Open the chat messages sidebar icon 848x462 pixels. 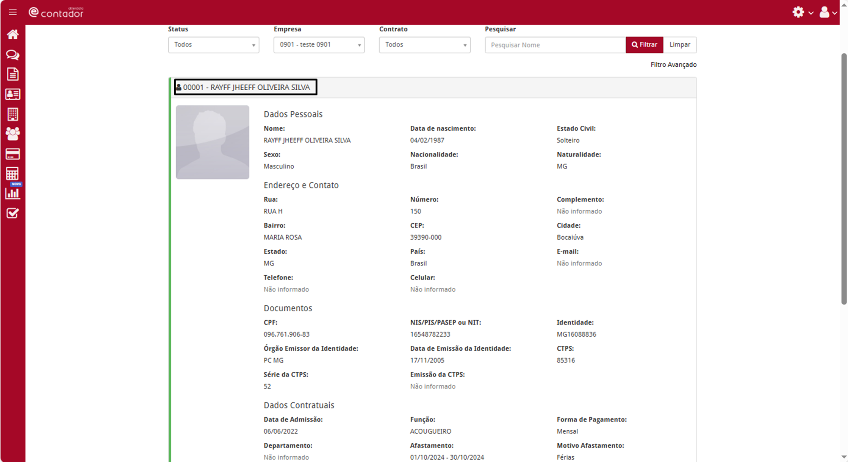(13, 55)
